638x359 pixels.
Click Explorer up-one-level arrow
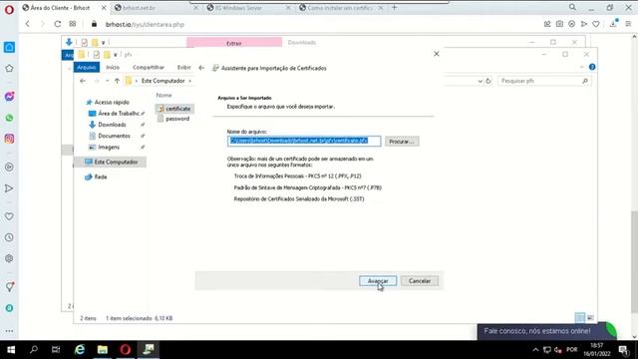click(117, 81)
